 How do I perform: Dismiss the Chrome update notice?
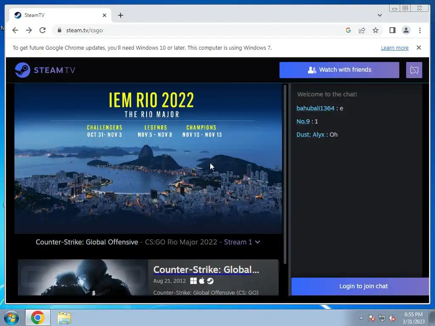419,48
